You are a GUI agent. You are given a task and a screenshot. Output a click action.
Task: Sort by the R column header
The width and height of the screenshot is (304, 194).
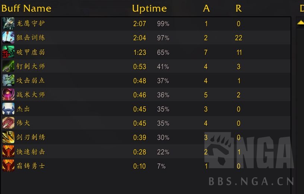[x=238, y=8]
